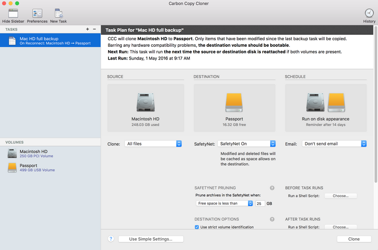
Task: Remove the task with the minus button
Action: tap(94, 29)
